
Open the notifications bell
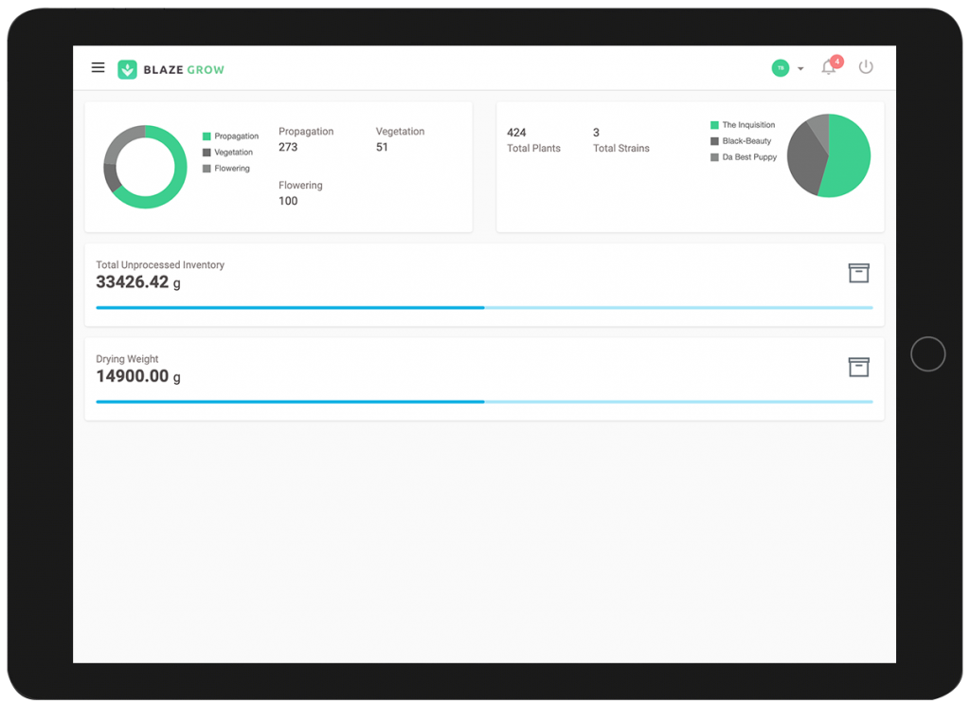(x=828, y=68)
